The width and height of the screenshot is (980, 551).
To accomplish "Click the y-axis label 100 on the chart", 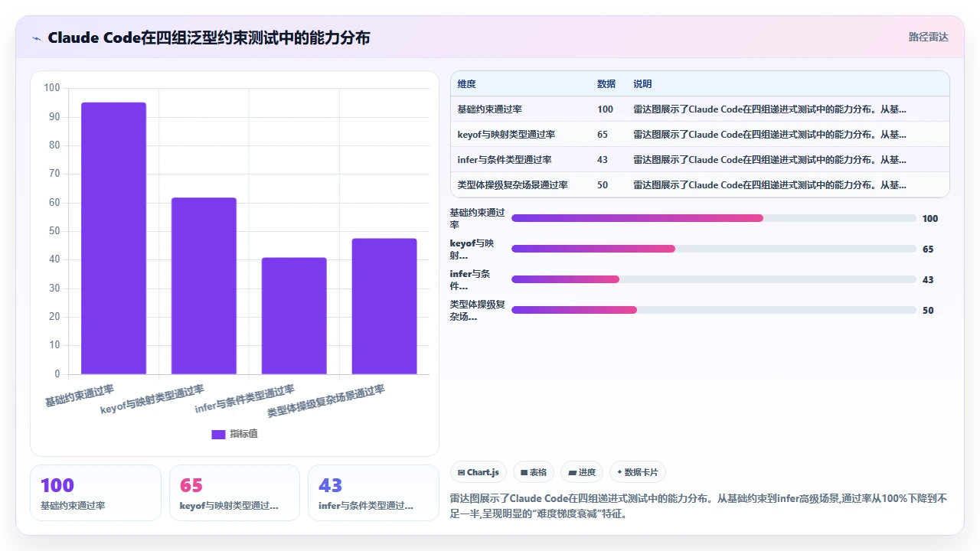I will (52, 88).
